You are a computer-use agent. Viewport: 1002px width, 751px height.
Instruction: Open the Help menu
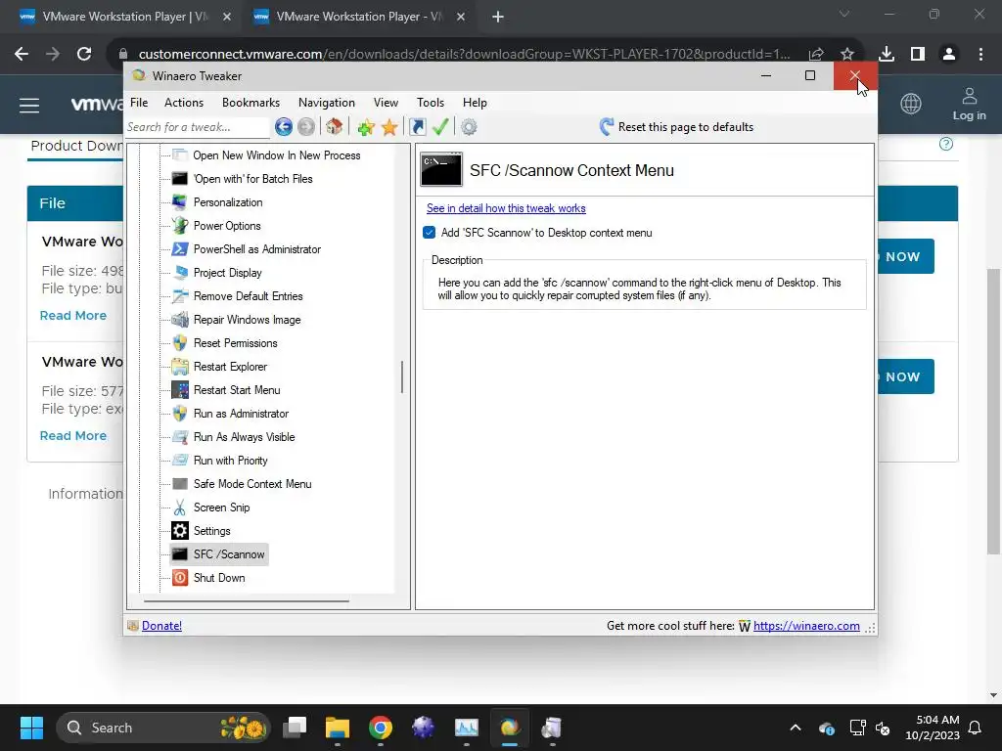(x=475, y=102)
